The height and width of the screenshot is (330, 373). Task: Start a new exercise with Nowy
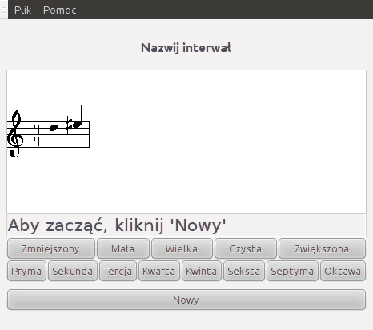point(186,300)
